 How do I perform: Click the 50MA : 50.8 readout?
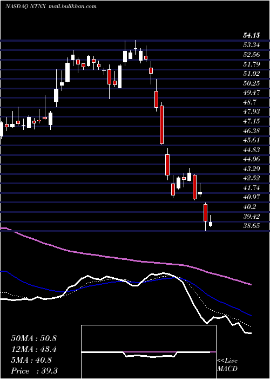[33, 338]
